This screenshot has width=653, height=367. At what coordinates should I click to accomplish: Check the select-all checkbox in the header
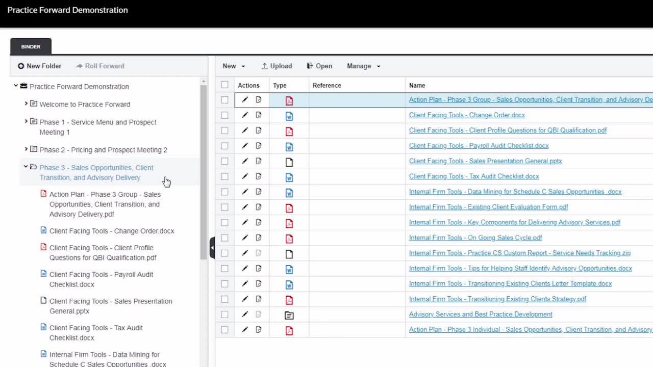click(225, 85)
